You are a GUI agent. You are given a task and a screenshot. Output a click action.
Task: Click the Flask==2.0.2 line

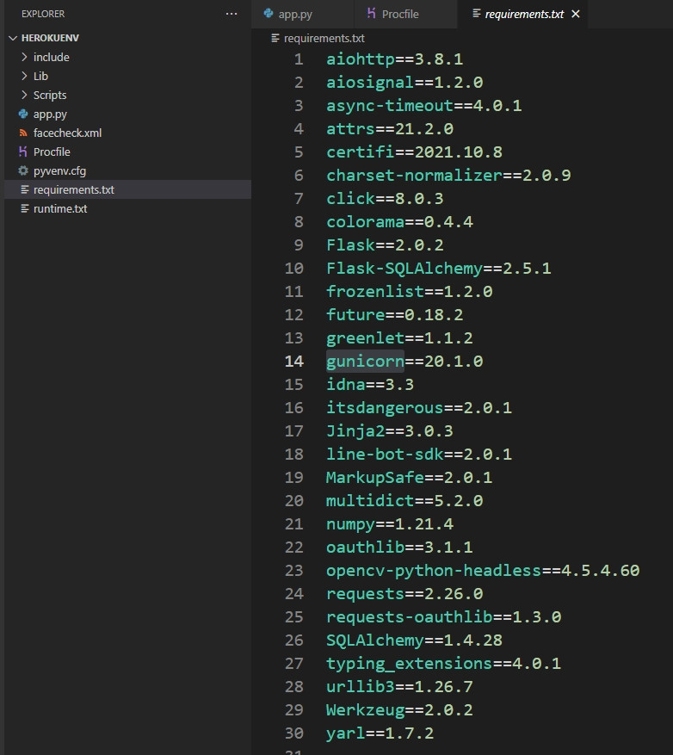385,245
